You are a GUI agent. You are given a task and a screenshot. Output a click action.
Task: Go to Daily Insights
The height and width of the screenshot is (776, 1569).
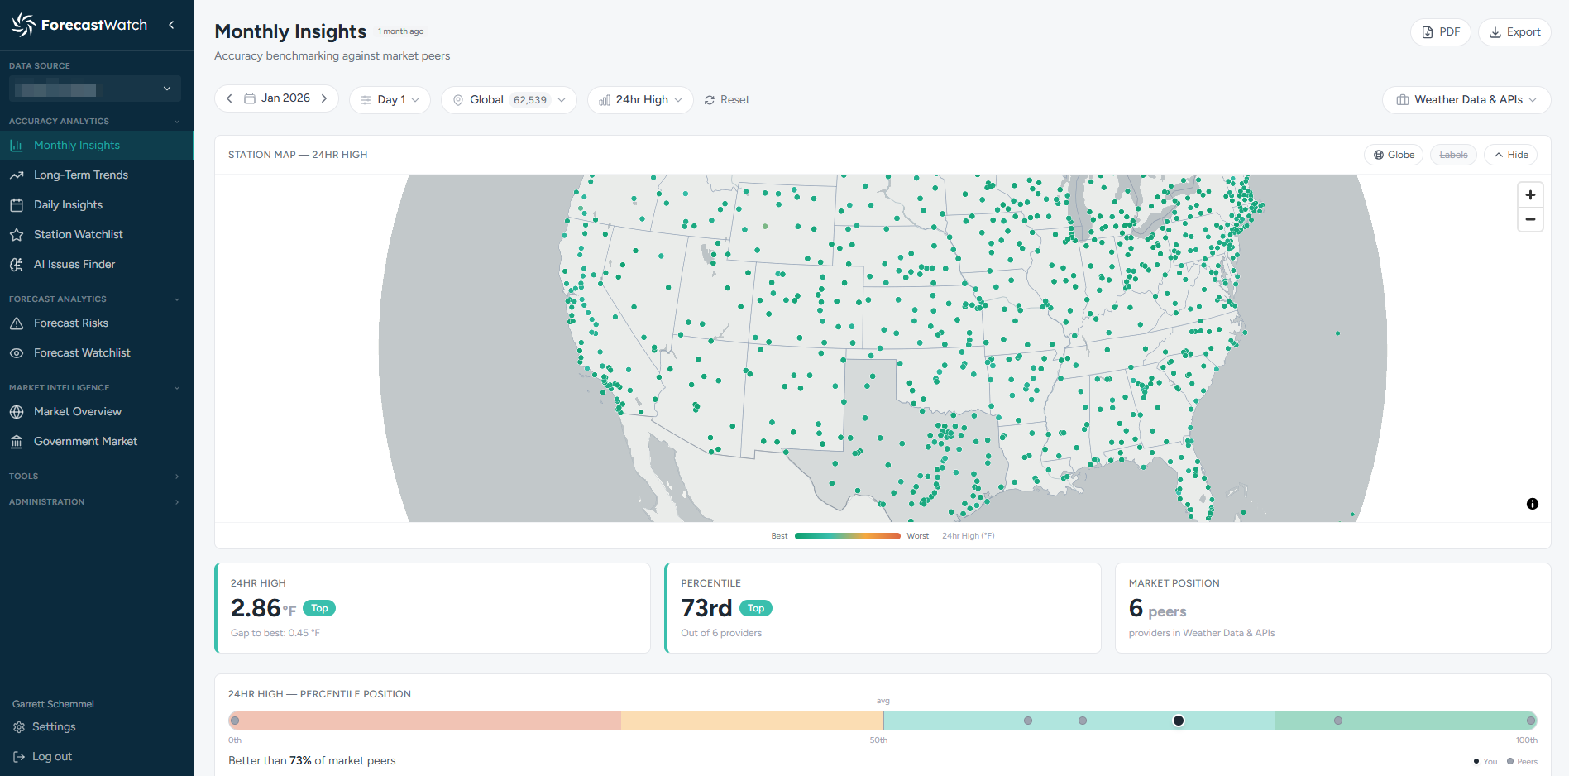click(97, 205)
